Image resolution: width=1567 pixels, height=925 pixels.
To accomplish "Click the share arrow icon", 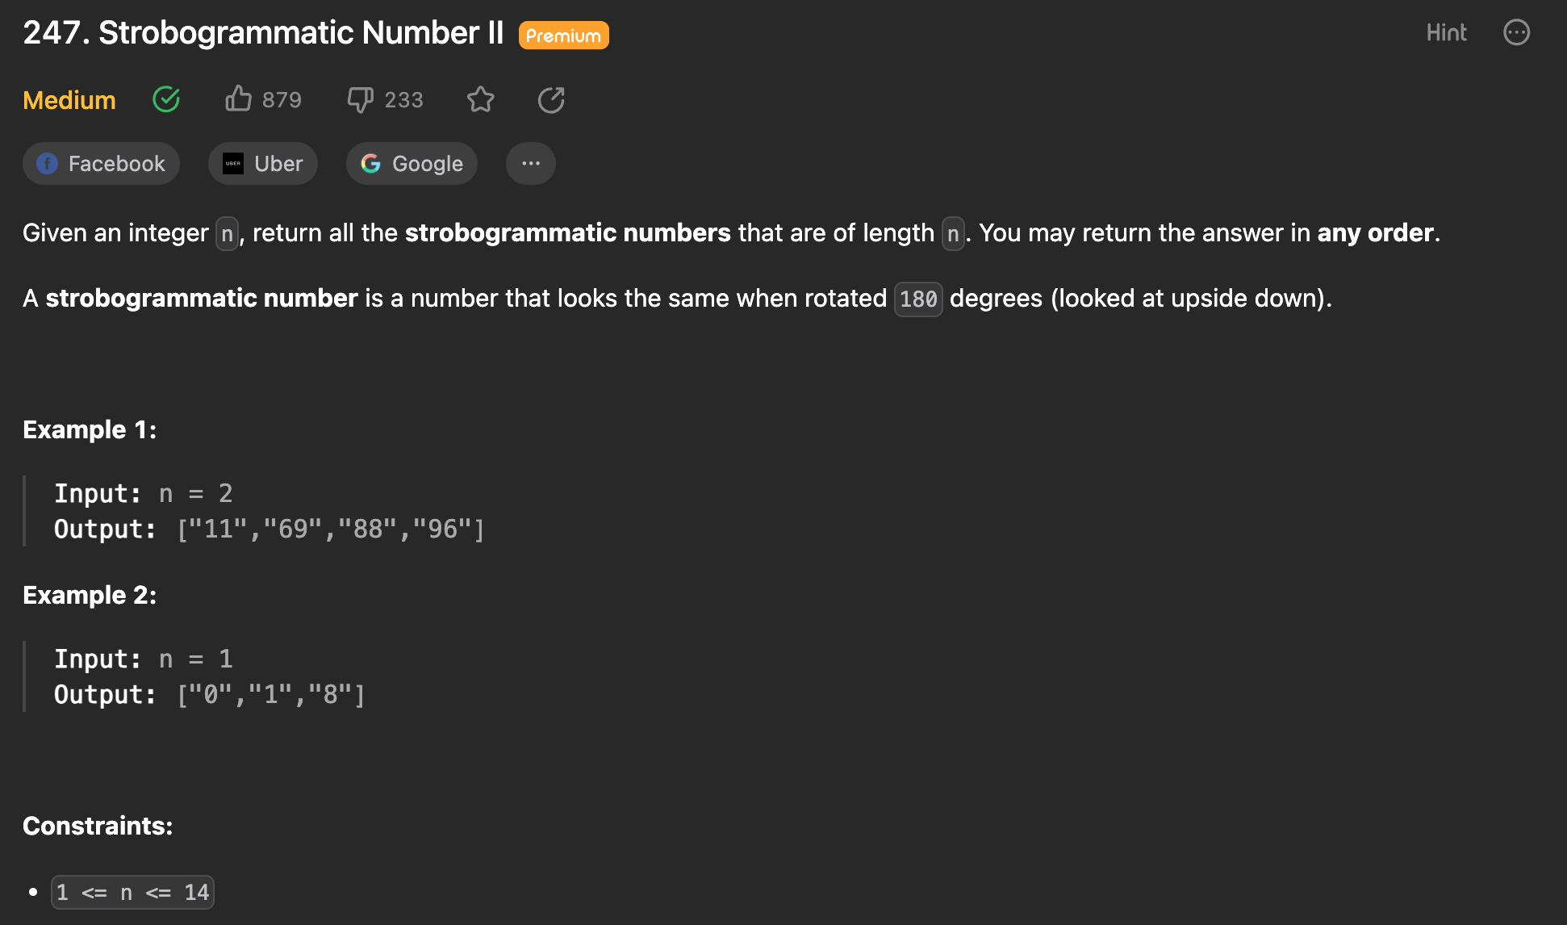I will (x=551, y=100).
